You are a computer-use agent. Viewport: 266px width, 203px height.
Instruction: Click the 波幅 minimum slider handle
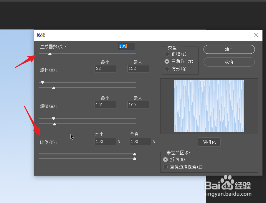tap(54, 118)
